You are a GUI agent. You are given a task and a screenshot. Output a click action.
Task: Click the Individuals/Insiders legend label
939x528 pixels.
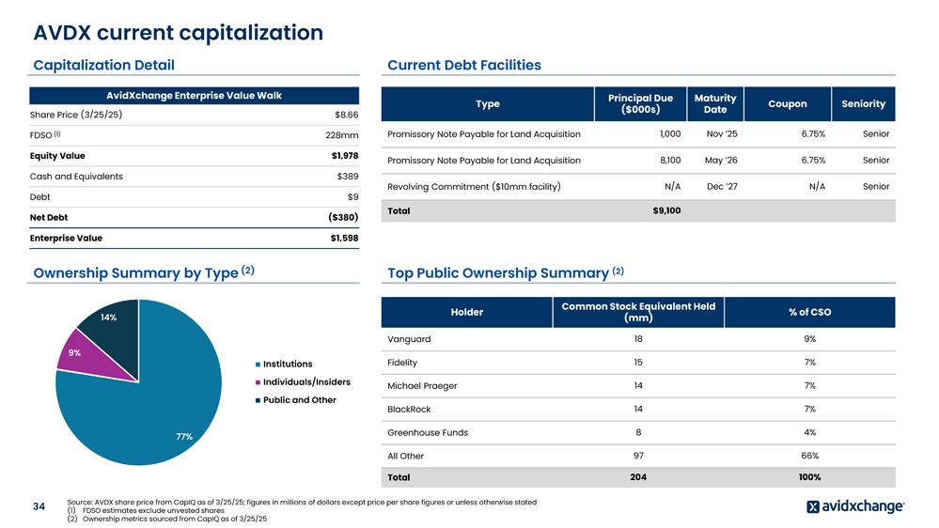[306, 382]
